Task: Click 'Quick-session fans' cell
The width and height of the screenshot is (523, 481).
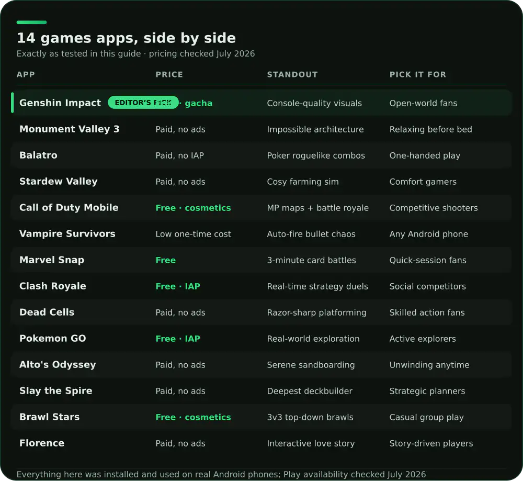Action: pos(428,260)
